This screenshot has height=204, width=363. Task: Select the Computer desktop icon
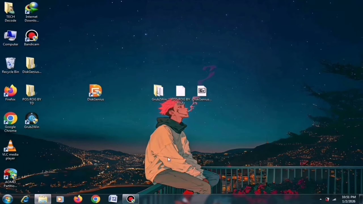click(x=10, y=38)
